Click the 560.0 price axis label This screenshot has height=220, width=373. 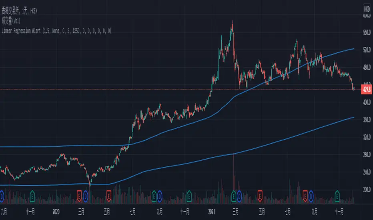[x=367, y=32]
